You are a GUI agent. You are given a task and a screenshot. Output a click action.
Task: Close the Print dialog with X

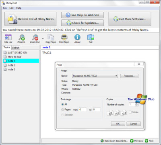coord(139,64)
